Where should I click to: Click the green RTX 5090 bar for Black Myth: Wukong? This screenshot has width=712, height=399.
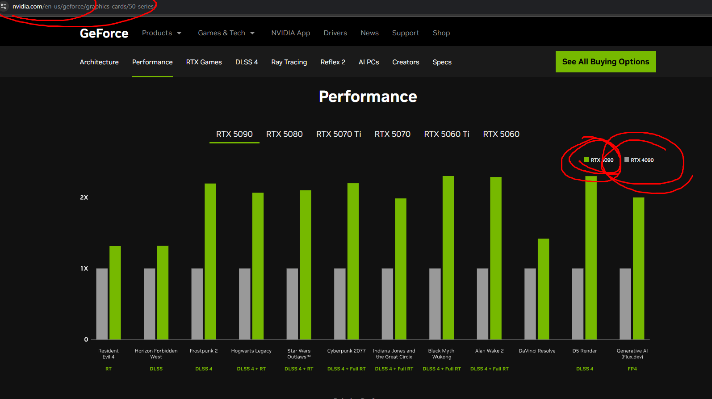448,258
